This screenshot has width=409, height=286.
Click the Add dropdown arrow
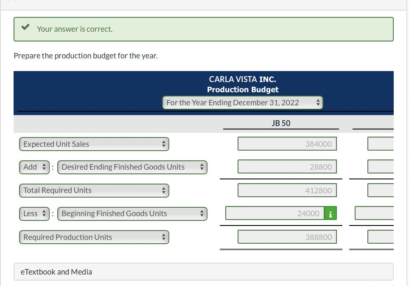[43, 167]
